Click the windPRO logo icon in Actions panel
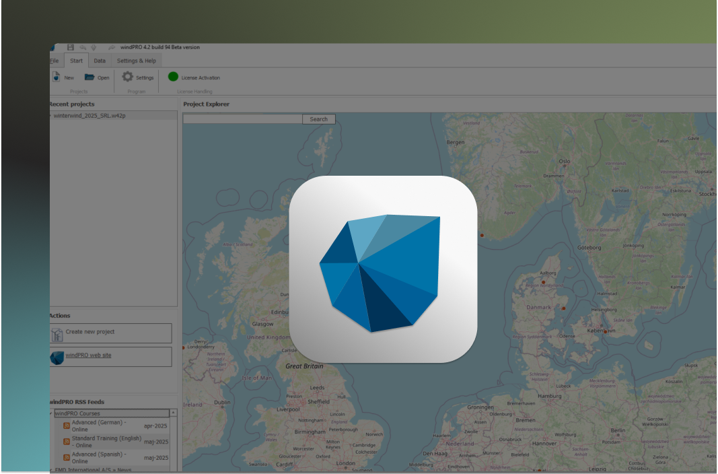The height and width of the screenshot is (474, 718). (57, 358)
